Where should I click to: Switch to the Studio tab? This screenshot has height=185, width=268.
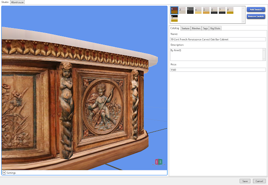click(5, 2)
